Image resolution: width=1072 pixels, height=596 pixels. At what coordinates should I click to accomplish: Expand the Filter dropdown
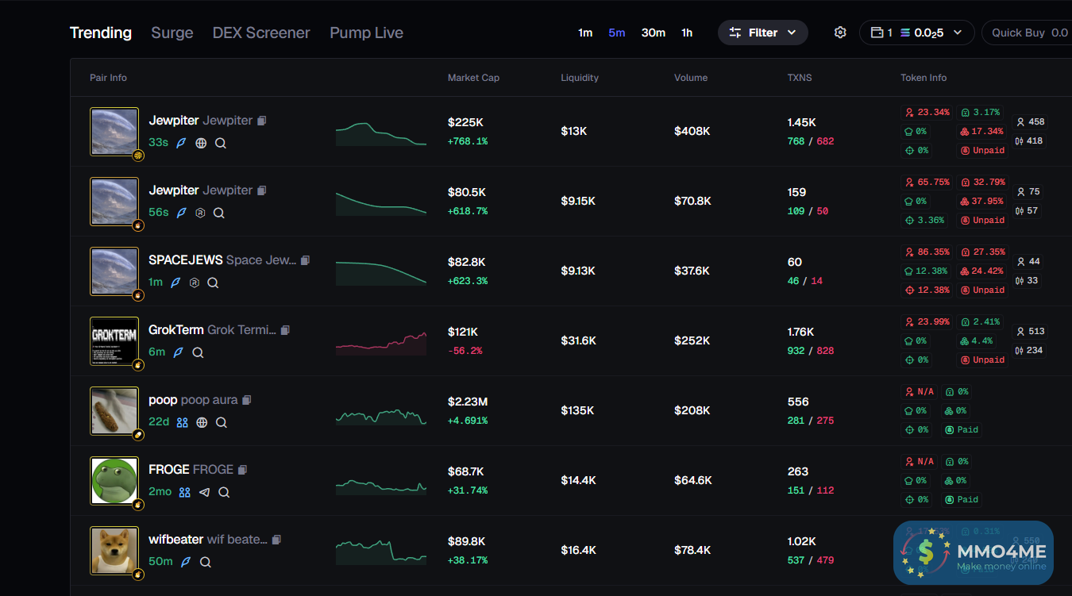coord(762,33)
